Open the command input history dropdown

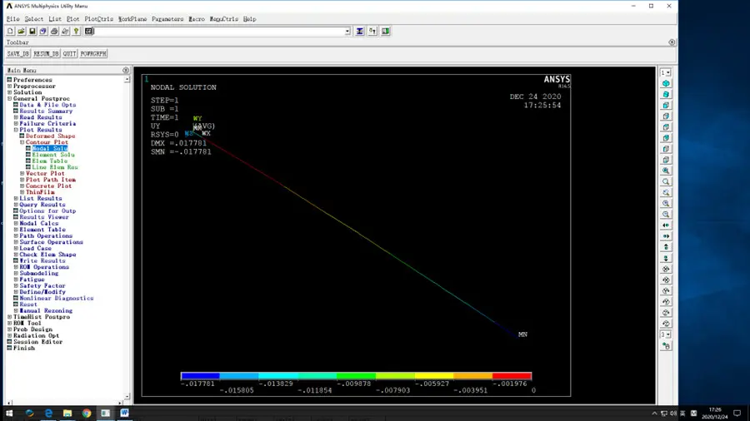click(347, 32)
